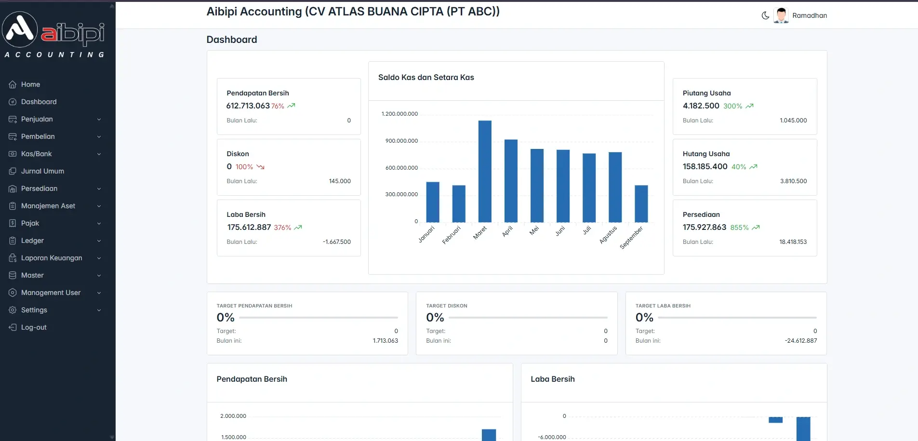
Task: Open the Ledger menu item
Action: tap(32, 241)
